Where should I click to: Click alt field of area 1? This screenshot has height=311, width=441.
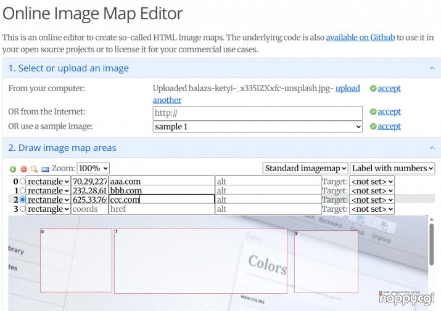268,190
